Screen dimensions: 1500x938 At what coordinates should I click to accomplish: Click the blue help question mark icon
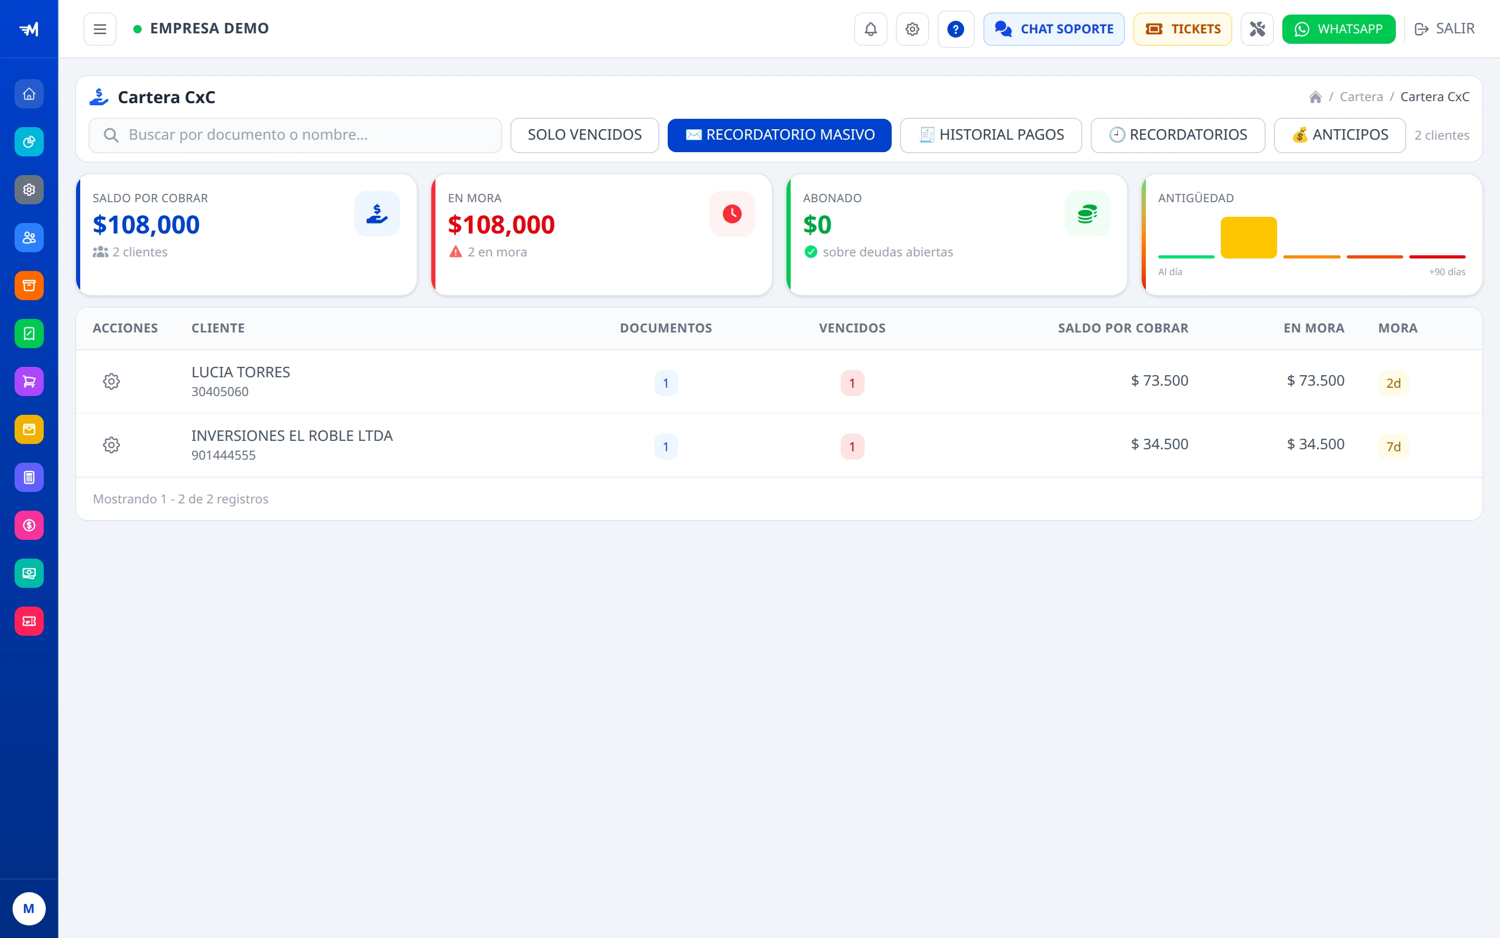point(956,29)
